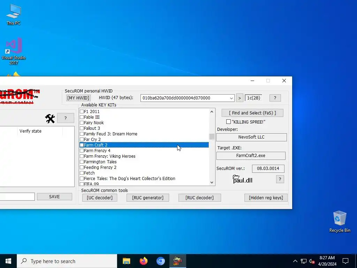The image size is (357, 268).
Task: Select the Farmington Tales list entry
Action: (x=100, y=162)
